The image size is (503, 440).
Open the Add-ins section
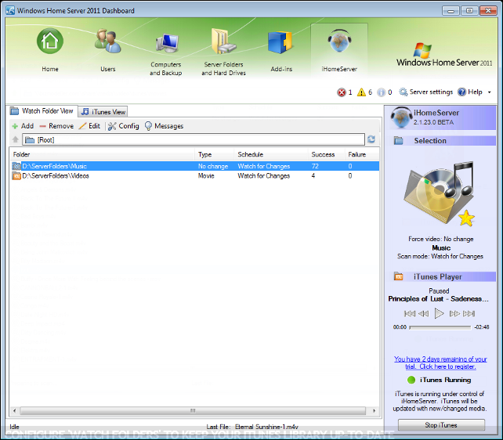click(x=281, y=50)
